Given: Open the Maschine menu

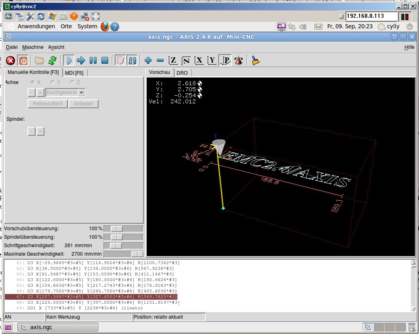Looking at the screenshot, I should [x=33, y=47].
